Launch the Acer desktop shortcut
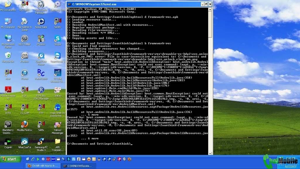 tap(8, 75)
